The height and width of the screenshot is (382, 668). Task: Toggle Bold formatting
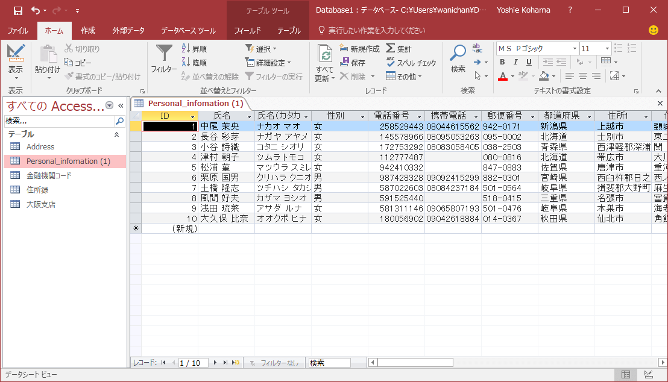(x=502, y=62)
